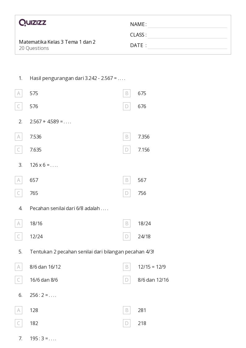
Task: Choose box A next to 657
Action: tap(19, 180)
